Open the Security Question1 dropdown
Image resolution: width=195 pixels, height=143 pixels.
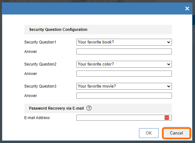coord(124,42)
